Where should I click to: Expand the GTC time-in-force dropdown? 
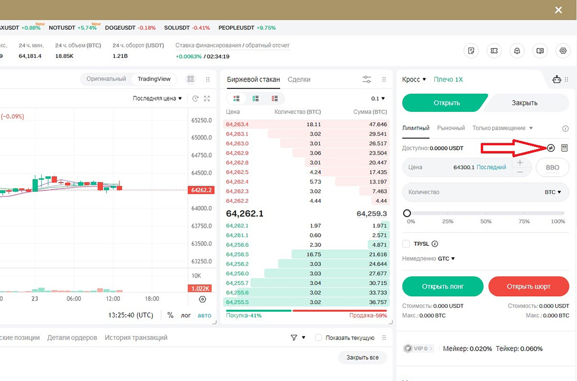pos(446,259)
